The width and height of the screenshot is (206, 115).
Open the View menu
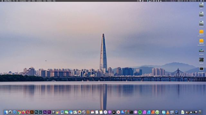click(44, 1)
